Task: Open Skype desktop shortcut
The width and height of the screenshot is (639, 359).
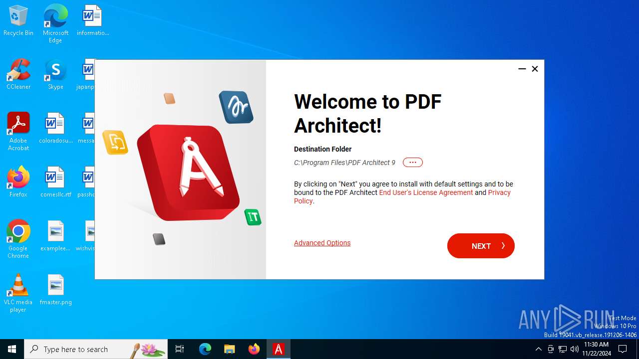Action: [55, 75]
